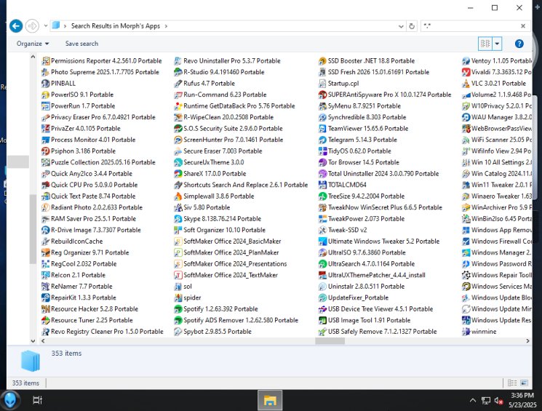
Task: Click the Skype 8.138.76.214 Portable icon
Action: point(178,219)
